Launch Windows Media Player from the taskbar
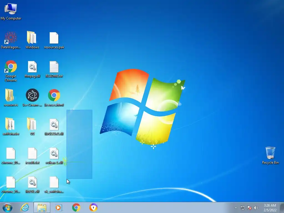This screenshot has width=284, height=213. [59, 207]
